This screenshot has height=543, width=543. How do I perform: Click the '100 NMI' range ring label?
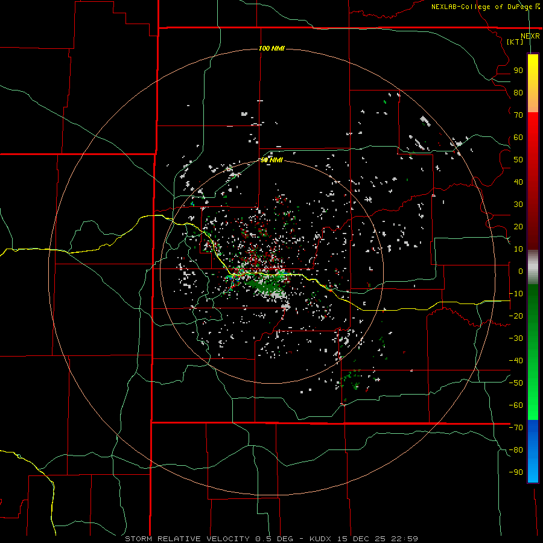coord(271,48)
